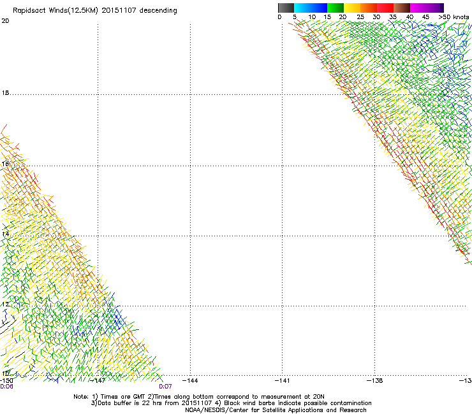Click the ">50 knots" legend label

tap(454, 17)
